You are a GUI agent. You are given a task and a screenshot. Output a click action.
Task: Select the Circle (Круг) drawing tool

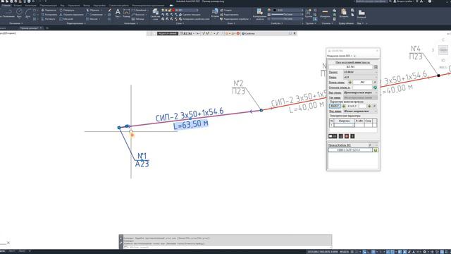pyautogui.click(x=19, y=13)
